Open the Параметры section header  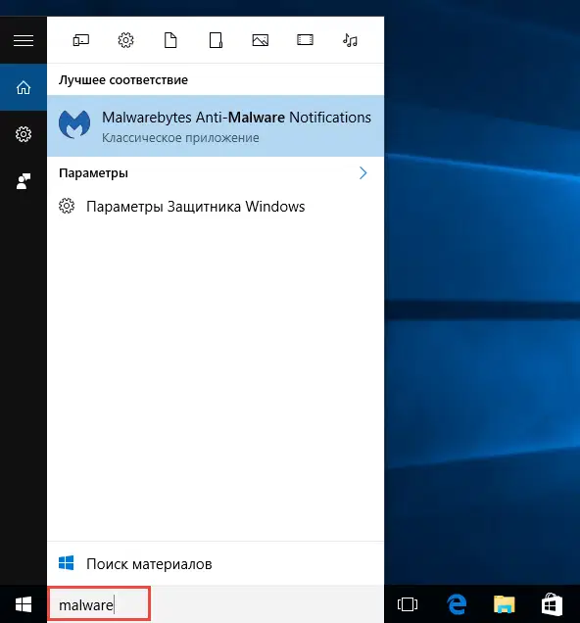pos(93,172)
